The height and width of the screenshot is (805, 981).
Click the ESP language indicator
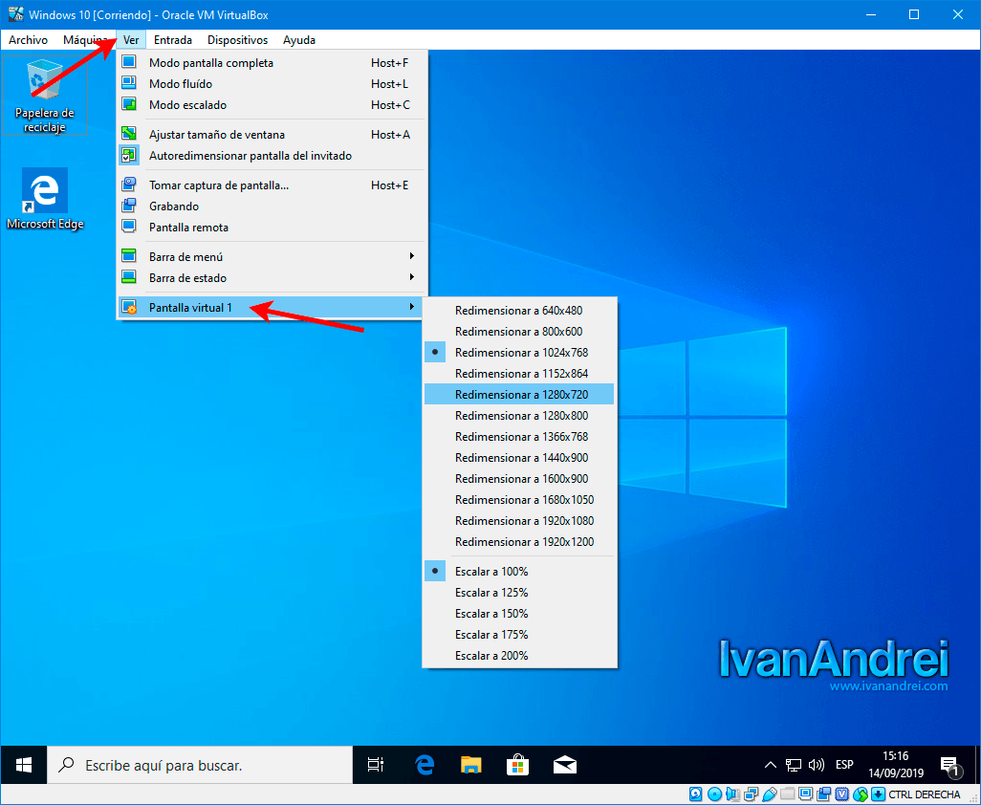coord(844,764)
